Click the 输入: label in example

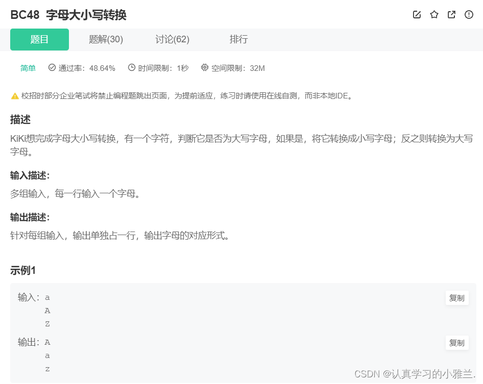[x=29, y=297]
